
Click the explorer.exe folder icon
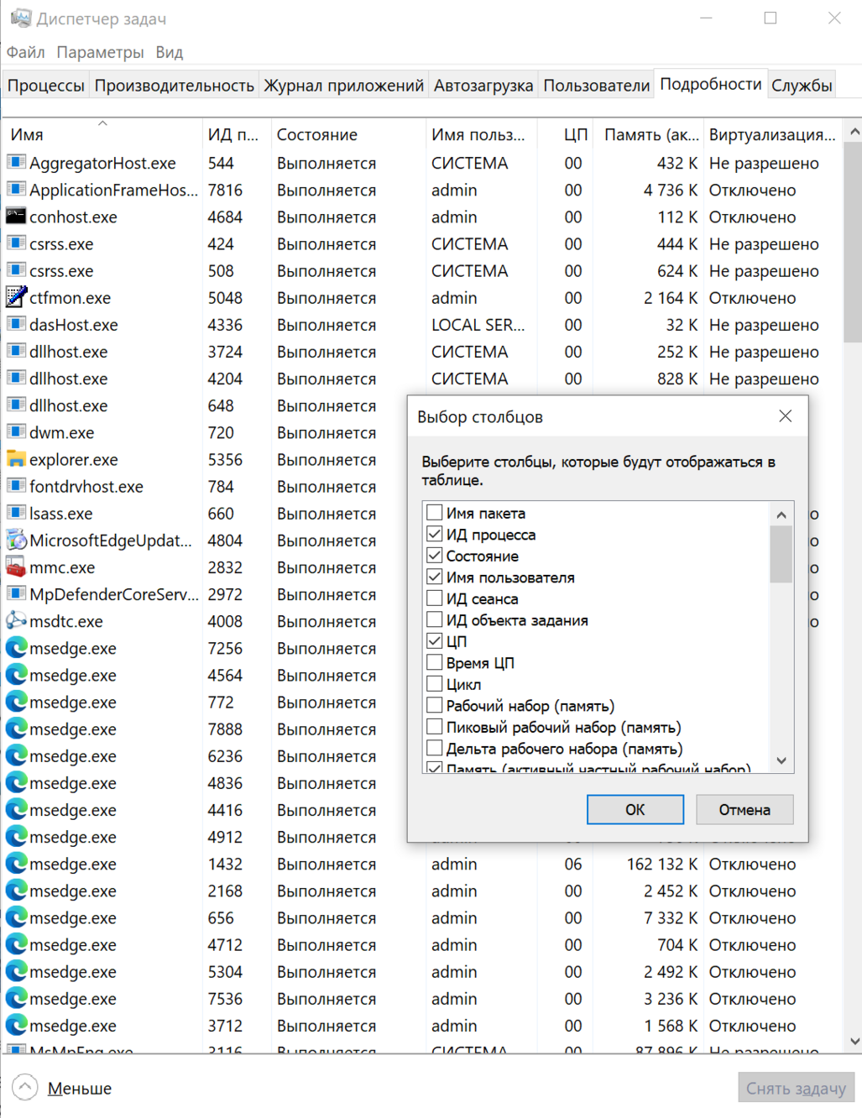click(15, 459)
